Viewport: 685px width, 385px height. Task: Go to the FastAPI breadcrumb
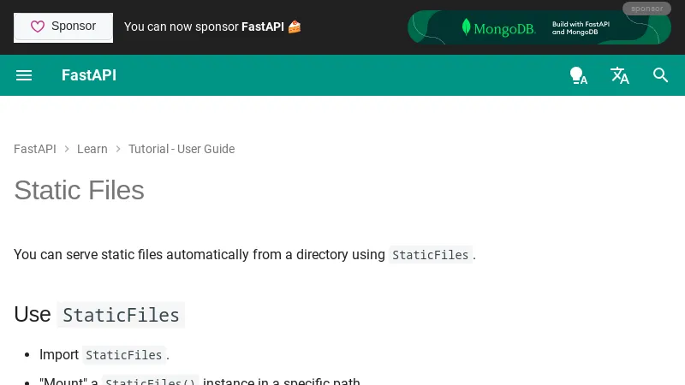pos(35,149)
